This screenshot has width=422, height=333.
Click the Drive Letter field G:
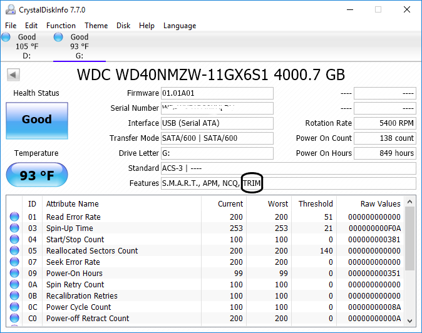(x=217, y=153)
